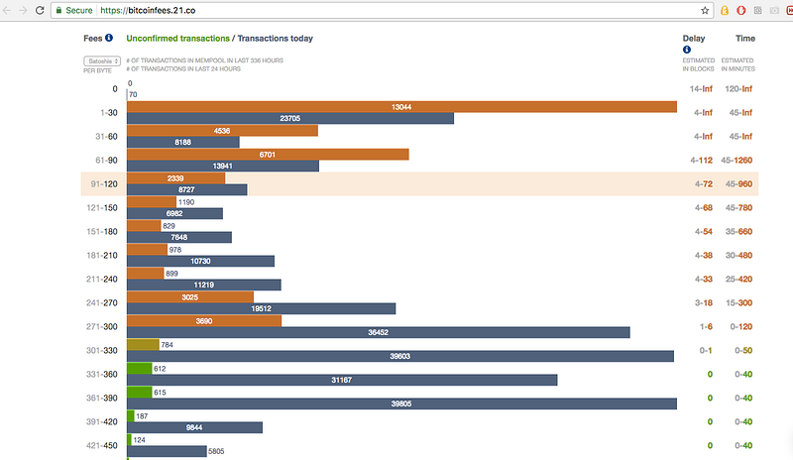Click the blue 39805 bar in 361-390 row
793x460 pixels.
coord(401,403)
